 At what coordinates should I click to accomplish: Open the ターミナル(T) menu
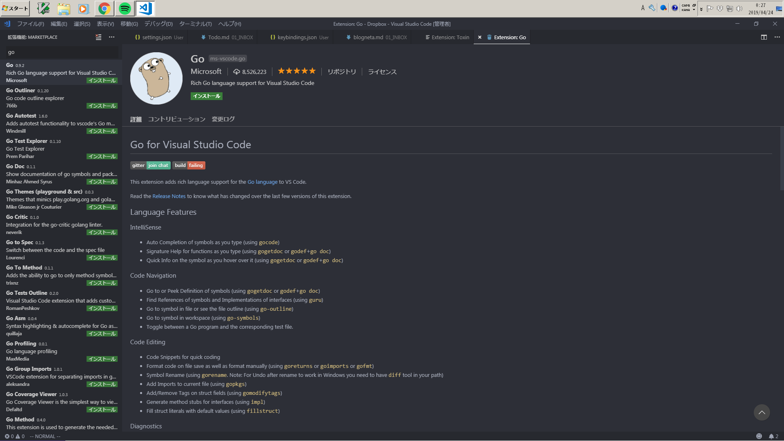point(195,24)
